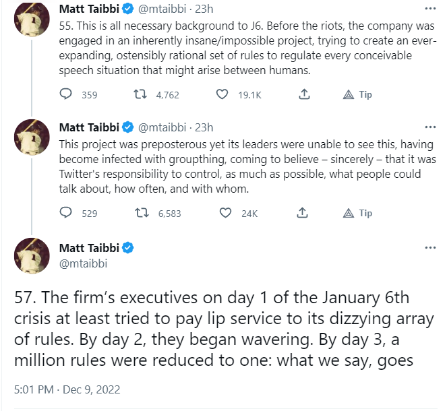Retweet the tweet with 4,762 retweets
The width and height of the screenshot is (447, 411).
tap(142, 95)
